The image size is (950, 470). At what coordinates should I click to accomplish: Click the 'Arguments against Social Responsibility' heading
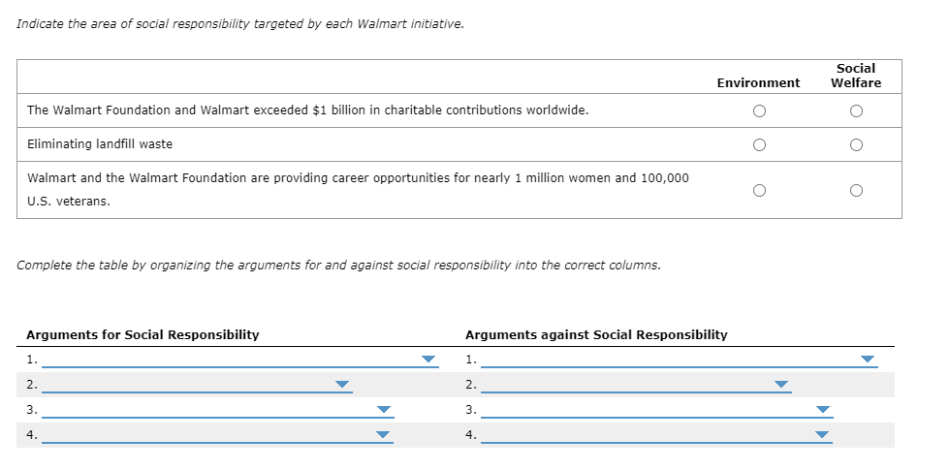(x=596, y=335)
